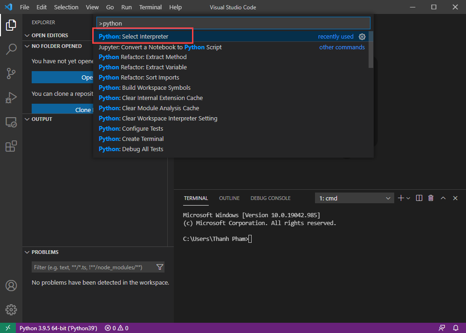Open the Source Control view
This screenshot has width=466, height=333.
11,73
